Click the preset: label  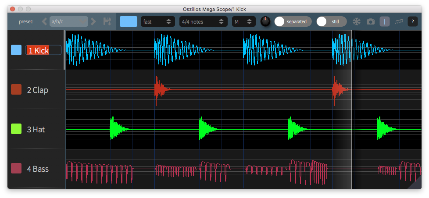26,21
